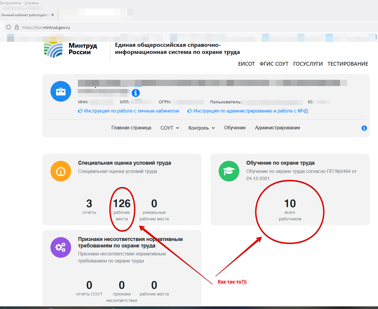Open the Инструменты browser menu
This screenshot has height=309, width=378.
(11, 3)
